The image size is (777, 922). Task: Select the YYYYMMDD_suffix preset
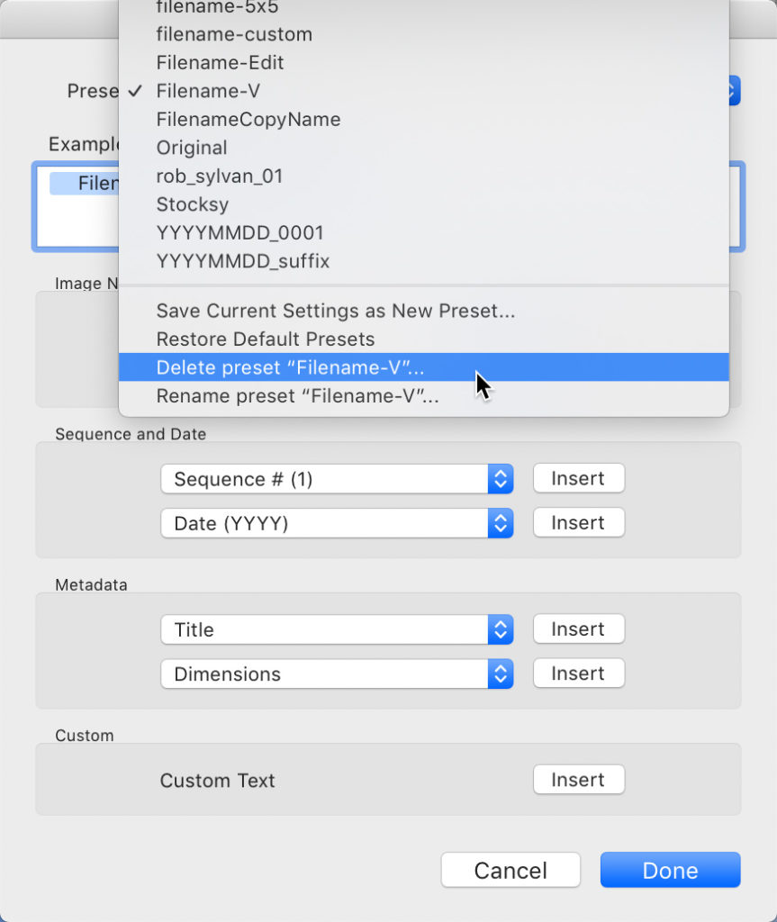click(x=243, y=261)
